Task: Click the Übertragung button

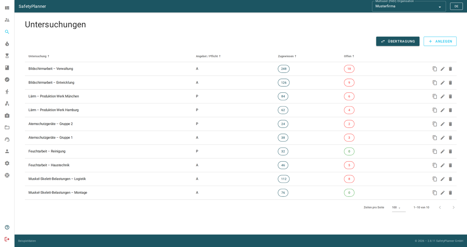Action: click(x=398, y=41)
